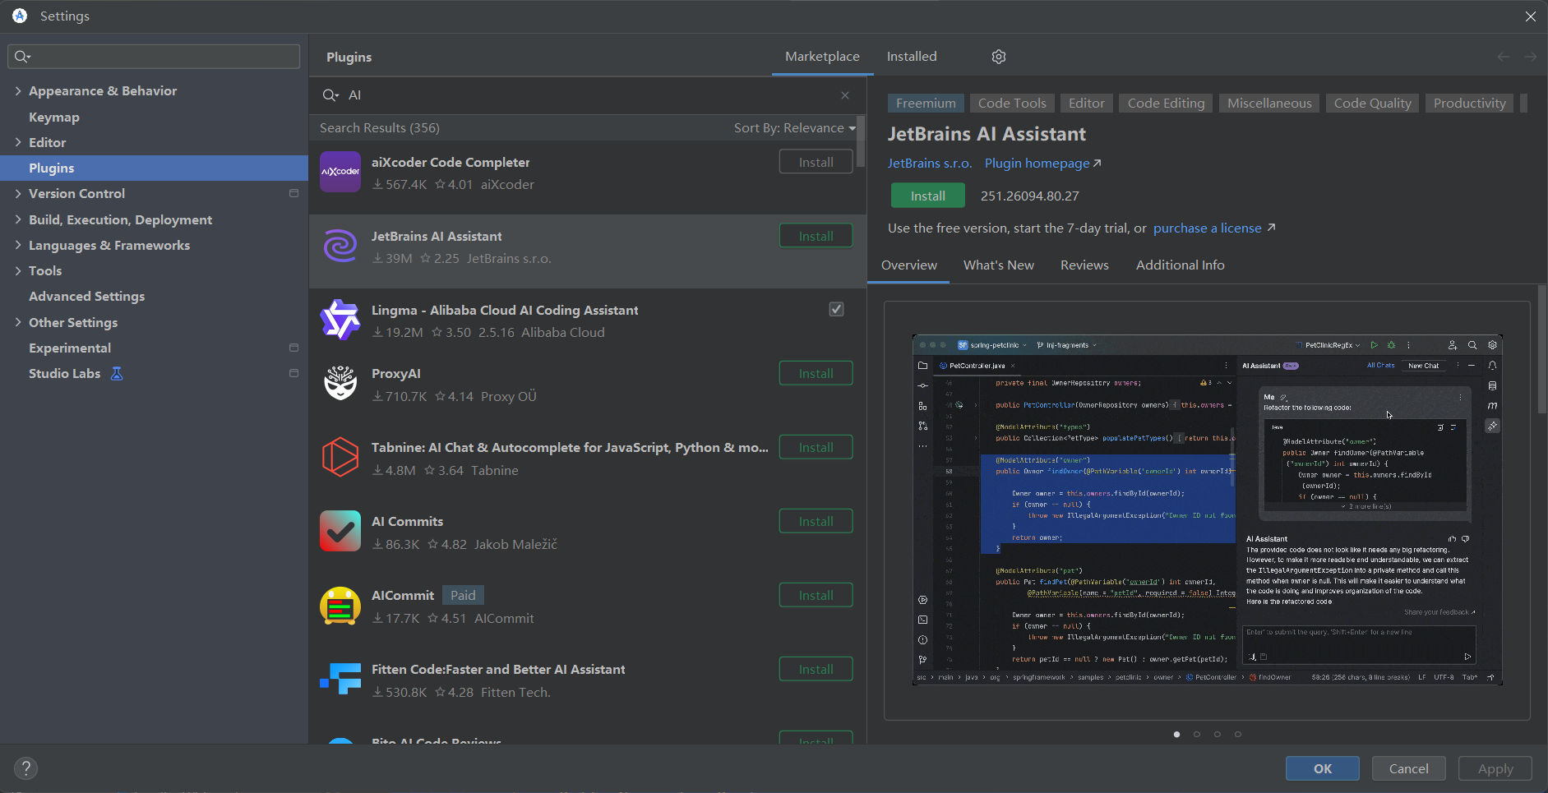Click the AI Assistant screenshot preview
Screen dimensions: 1548x793
(1207, 509)
